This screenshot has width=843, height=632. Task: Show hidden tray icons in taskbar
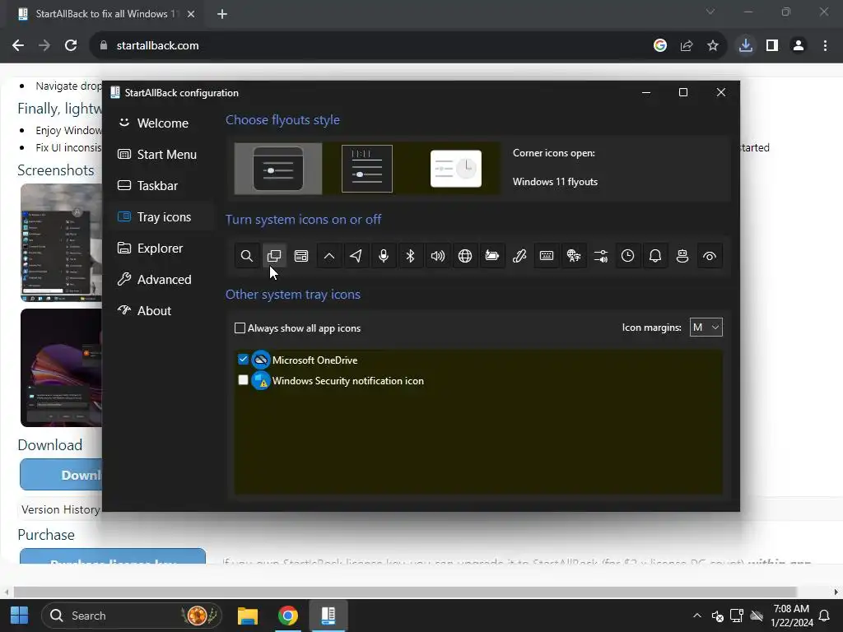[x=696, y=616]
